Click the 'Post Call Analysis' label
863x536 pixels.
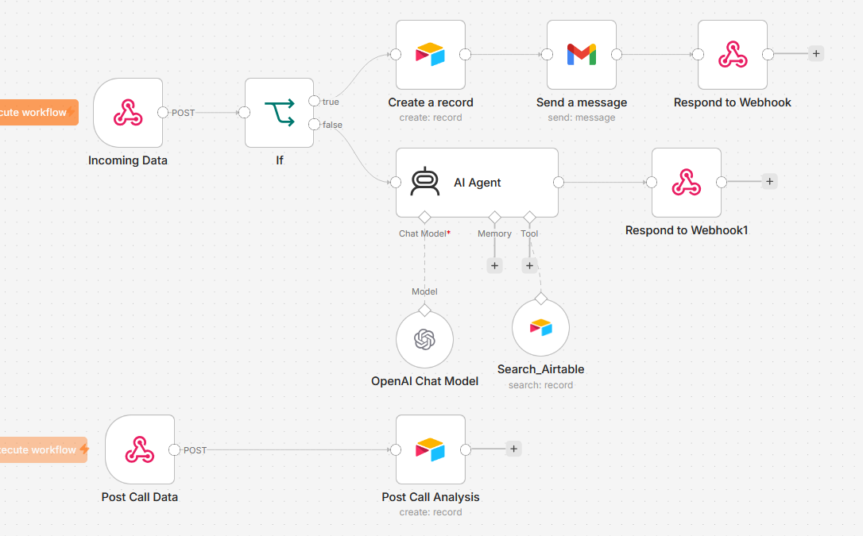coord(431,497)
